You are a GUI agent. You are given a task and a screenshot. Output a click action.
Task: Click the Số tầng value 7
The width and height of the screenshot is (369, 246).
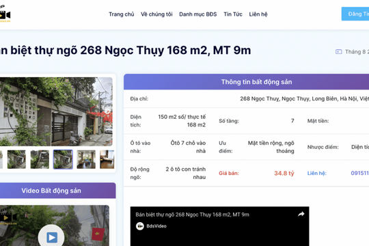coord(292,121)
